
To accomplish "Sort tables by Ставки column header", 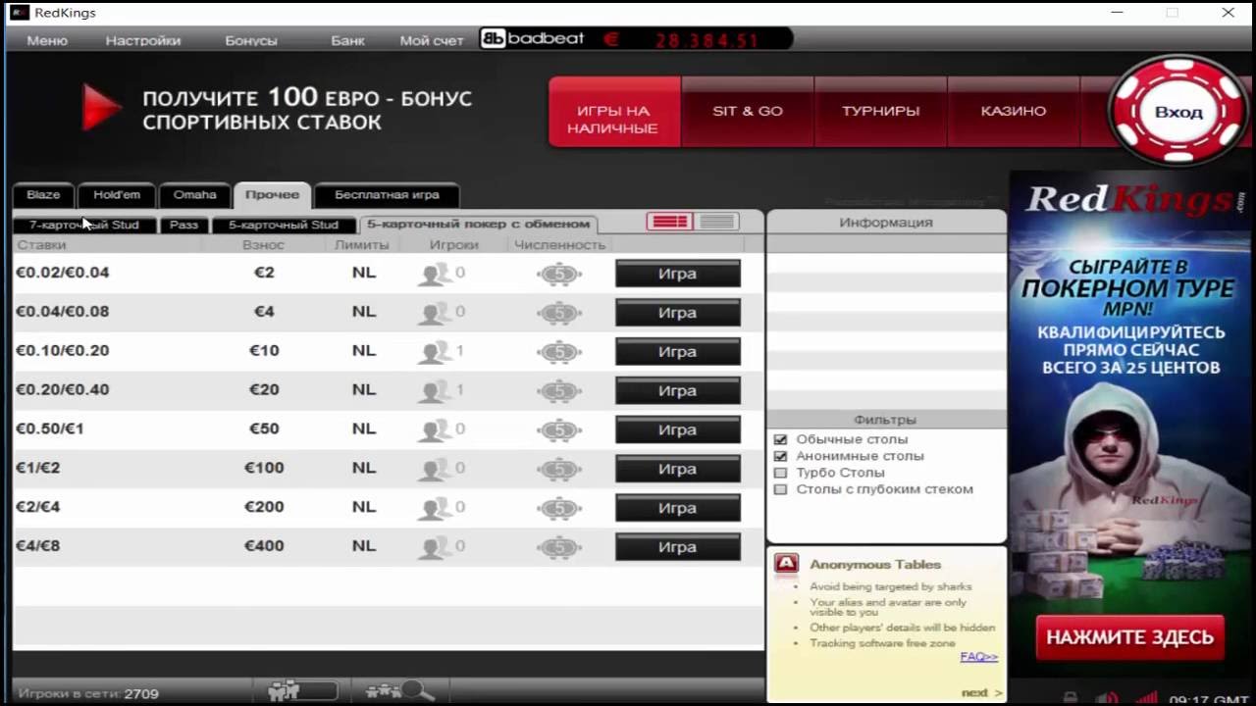I will [x=42, y=245].
